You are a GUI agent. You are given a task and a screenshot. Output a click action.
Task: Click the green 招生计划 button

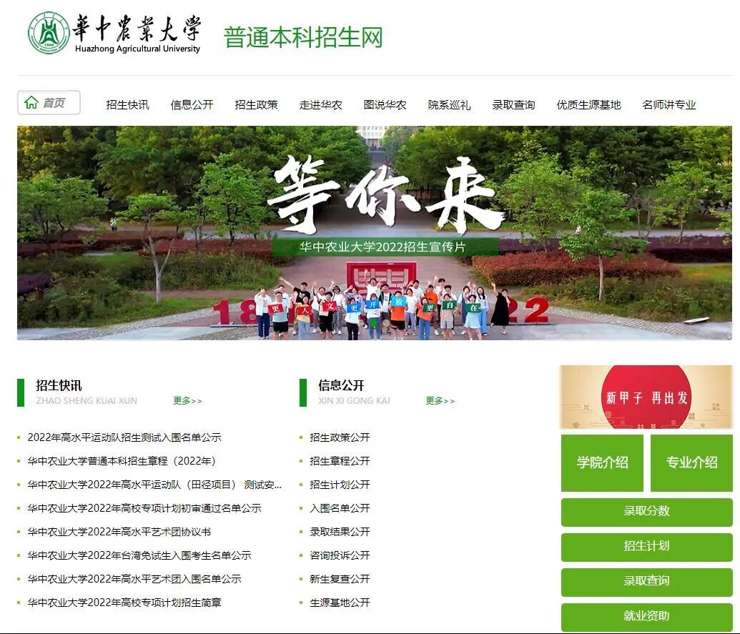[x=646, y=548]
